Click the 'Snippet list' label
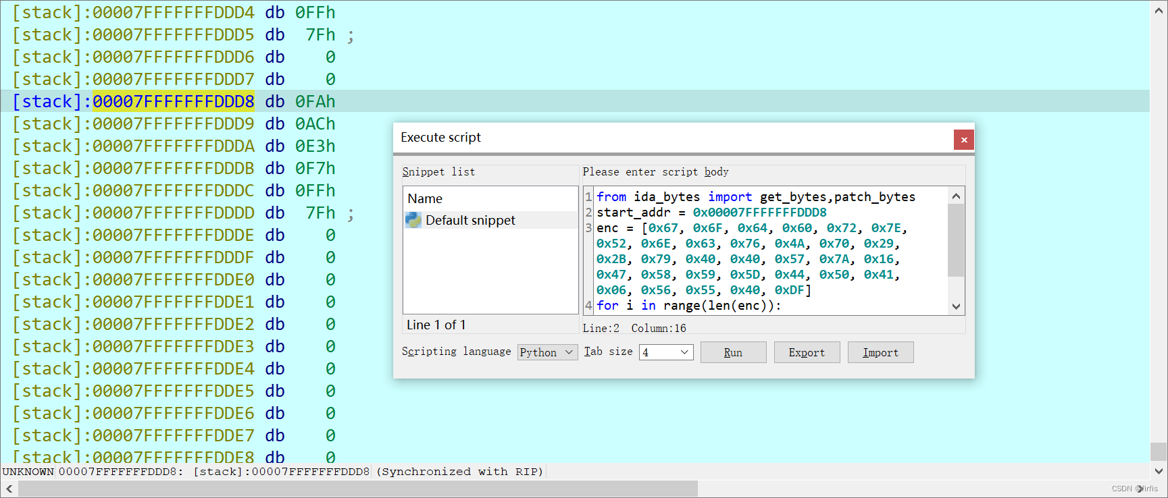Screen dimensions: 1168x498 click(438, 171)
